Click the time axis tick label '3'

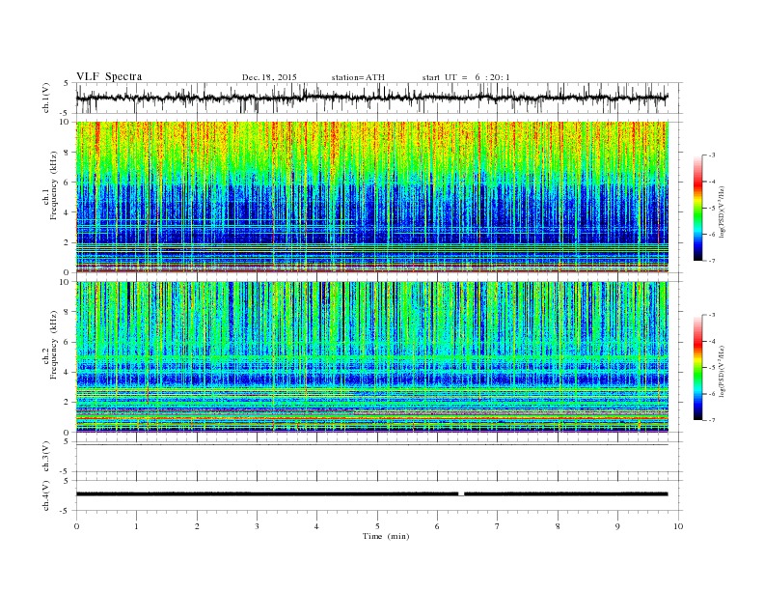pos(257,526)
